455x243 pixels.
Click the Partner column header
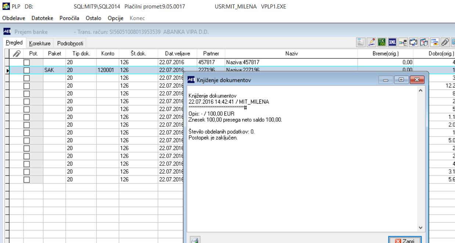211,53
